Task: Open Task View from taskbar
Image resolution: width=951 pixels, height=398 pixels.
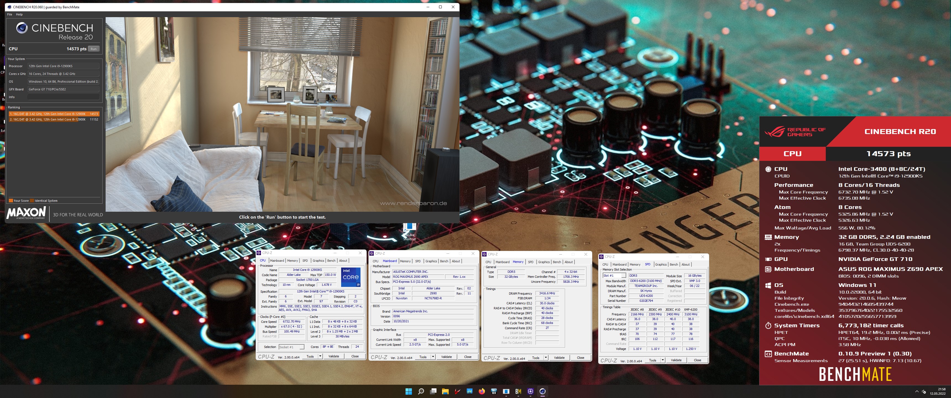Action: coord(433,391)
